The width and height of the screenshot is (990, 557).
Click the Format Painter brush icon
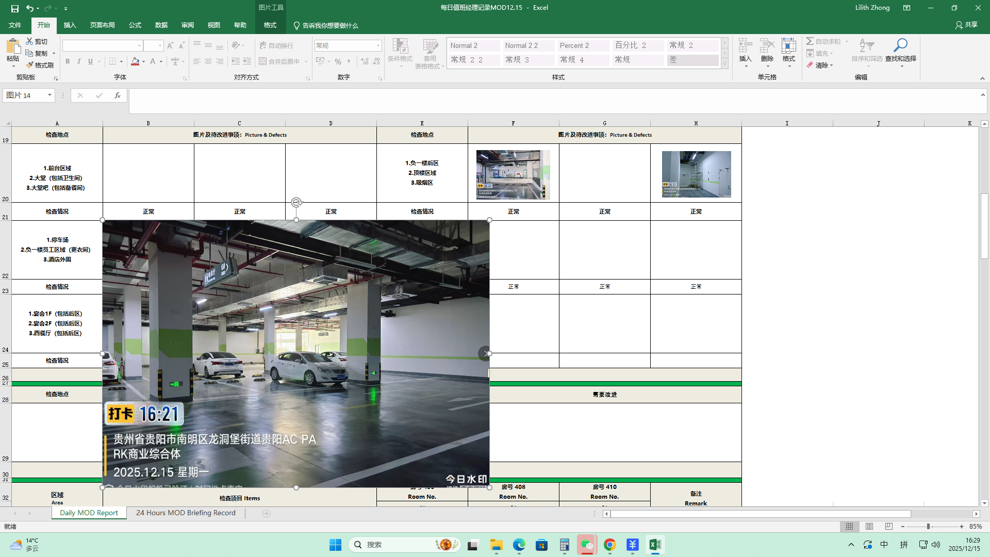click(x=30, y=65)
